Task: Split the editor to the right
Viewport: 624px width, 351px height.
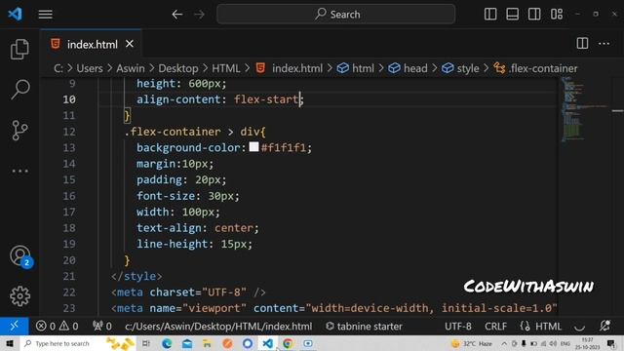Action: [x=582, y=43]
